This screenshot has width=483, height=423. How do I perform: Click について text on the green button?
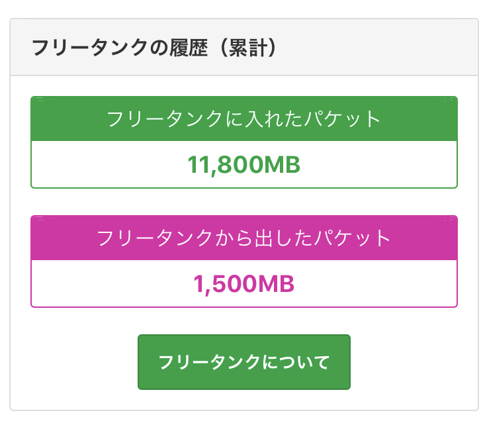[296, 363]
